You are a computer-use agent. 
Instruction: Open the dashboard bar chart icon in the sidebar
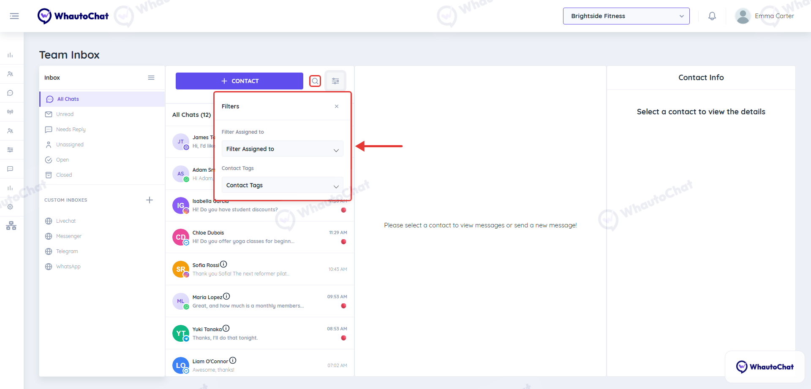coord(10,55)
